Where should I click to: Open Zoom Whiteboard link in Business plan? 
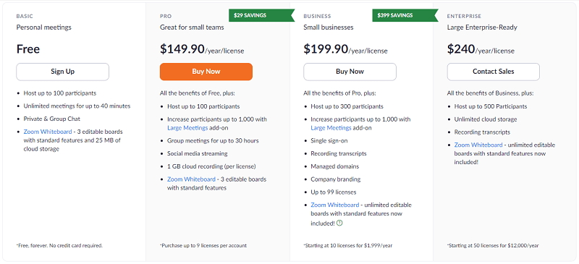(x=335, y=205)
